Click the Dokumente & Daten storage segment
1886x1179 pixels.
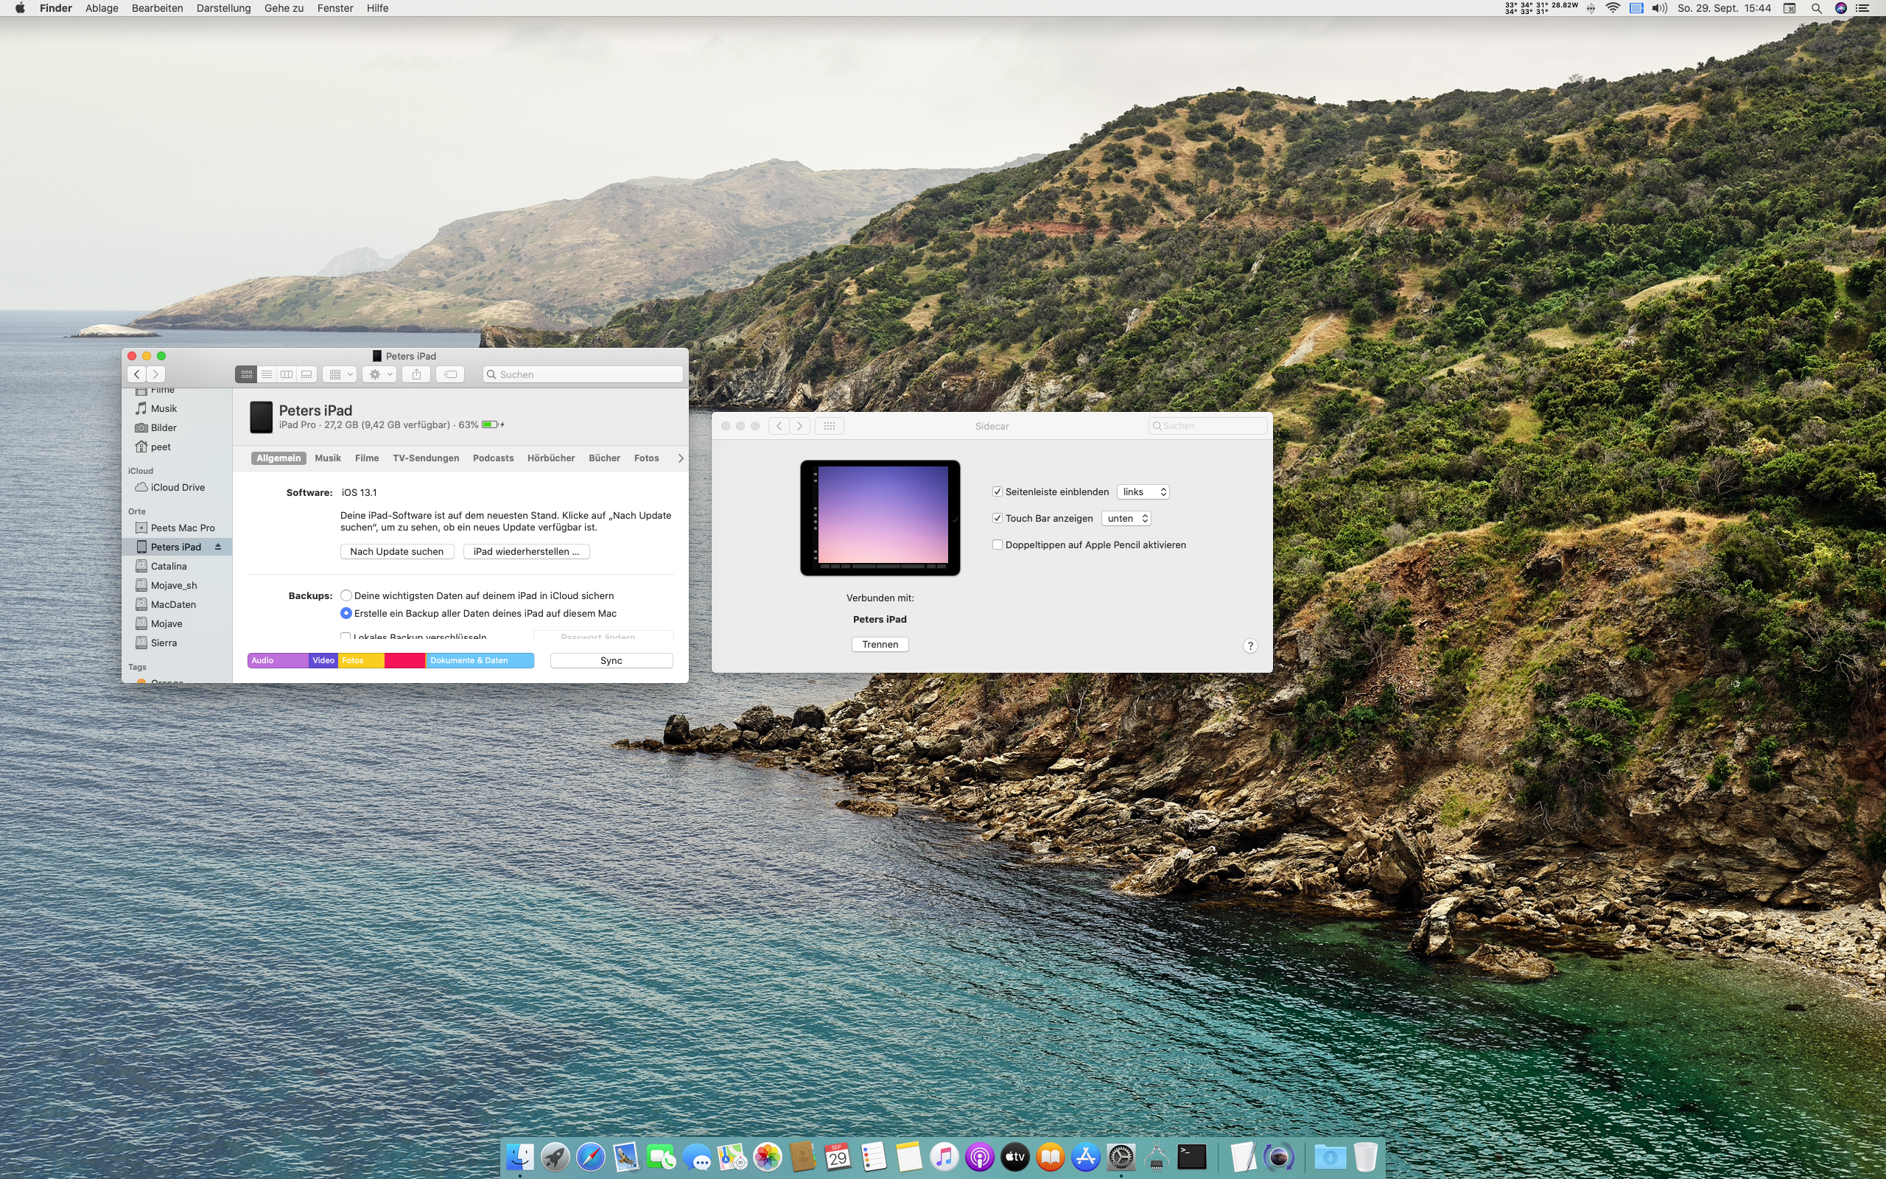[x=479, y=660]
